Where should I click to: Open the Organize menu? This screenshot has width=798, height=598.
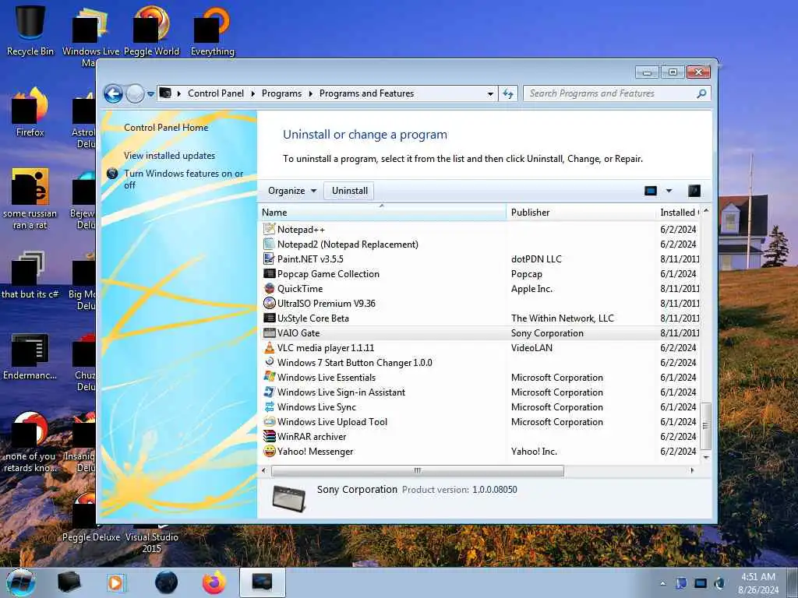292,191
